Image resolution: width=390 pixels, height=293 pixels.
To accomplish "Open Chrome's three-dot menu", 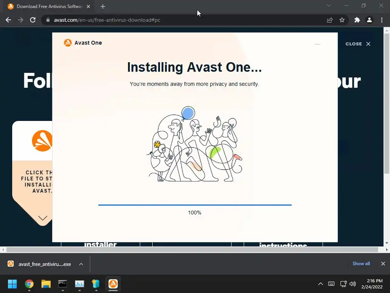I will pyautogui.click(x=382, y=20).
